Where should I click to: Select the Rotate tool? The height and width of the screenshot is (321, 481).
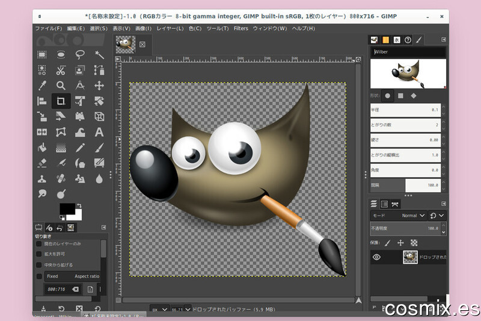pos(80,101)
